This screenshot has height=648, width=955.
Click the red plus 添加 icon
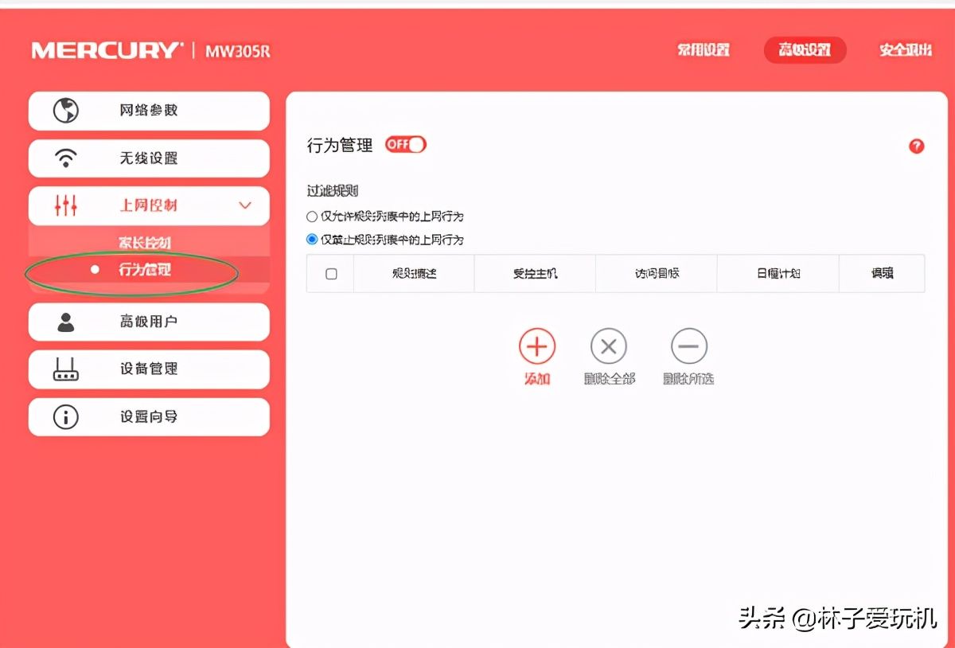point(537,347)
